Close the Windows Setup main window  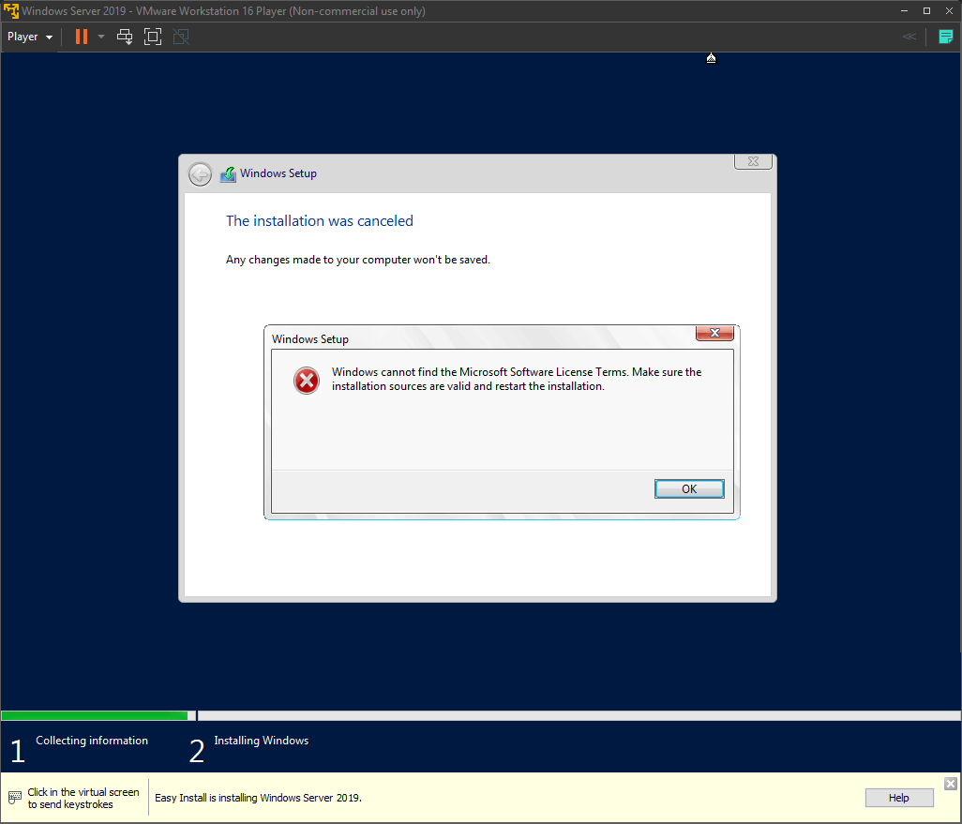[x=754, y=161]
